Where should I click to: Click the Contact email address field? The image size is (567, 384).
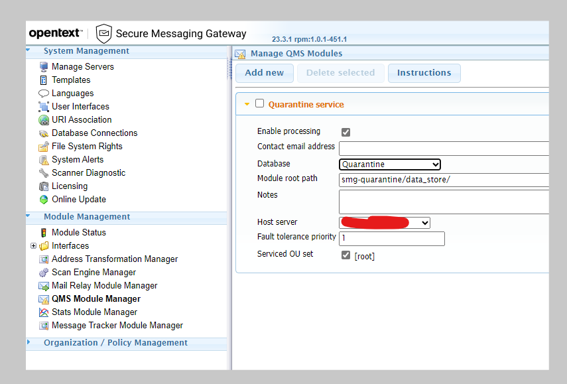(443, 149)
